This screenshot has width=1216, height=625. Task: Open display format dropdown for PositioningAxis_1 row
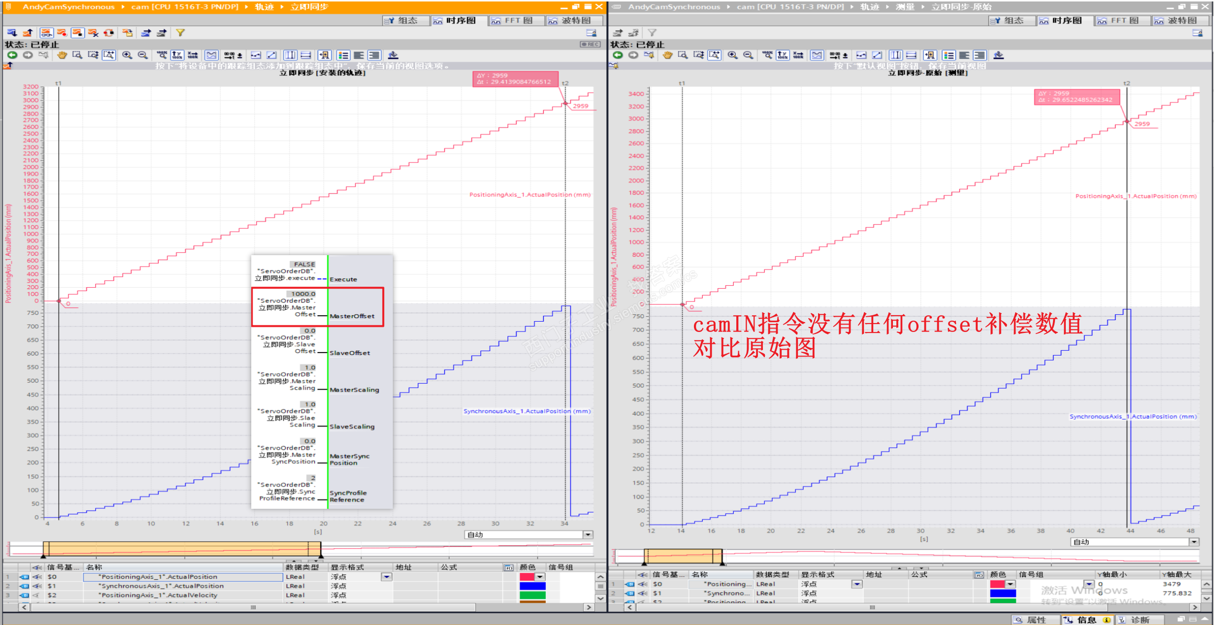pos(387,577)
